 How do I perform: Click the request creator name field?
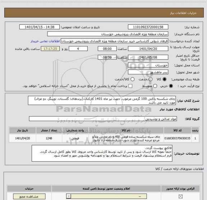coord(114,41)
